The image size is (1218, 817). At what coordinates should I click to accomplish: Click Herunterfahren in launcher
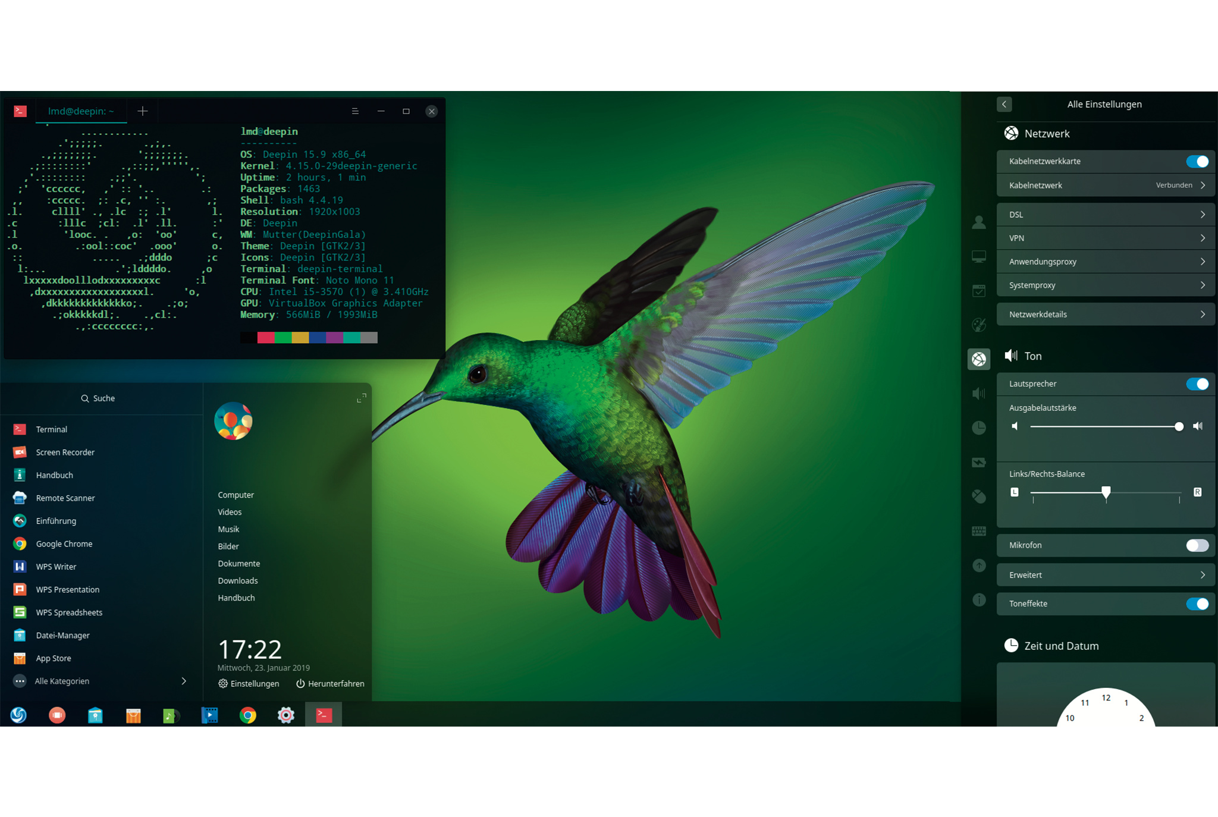[x=330, y=684]
